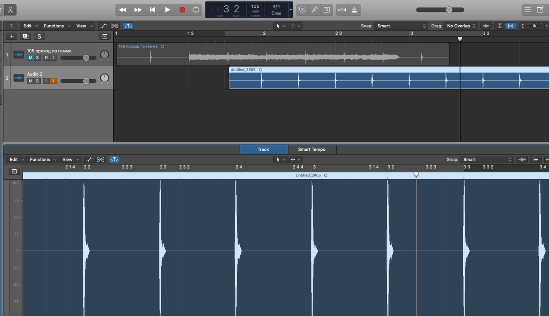The width and height of the screenshot is (549, 316).
Task: Select the scissors tool in the control bar
Action: tap(10, 9)
